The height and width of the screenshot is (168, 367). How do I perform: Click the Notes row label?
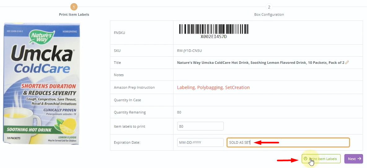(x=119, y=75)
